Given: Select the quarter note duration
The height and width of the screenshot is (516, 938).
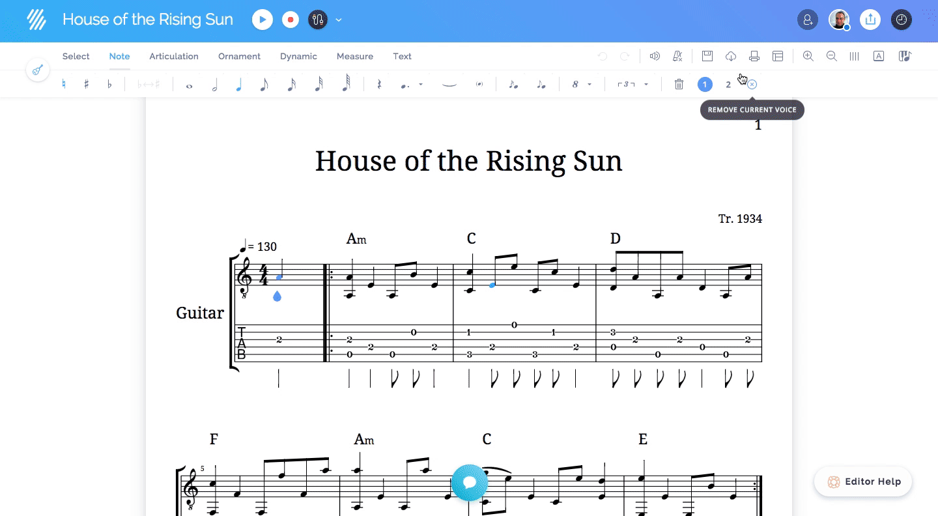Looking at the screenshot, I should pos(238,84).
